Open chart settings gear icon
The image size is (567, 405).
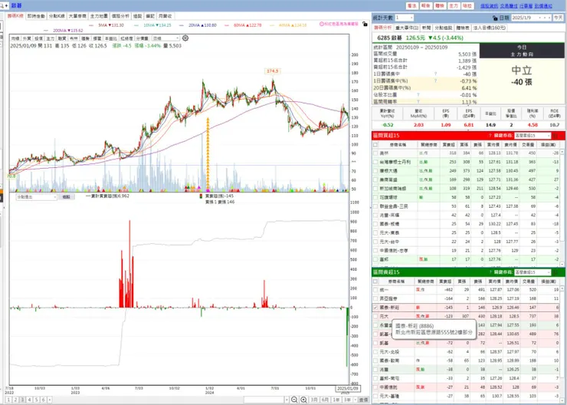pyautogui.click(x=185, y=38)
